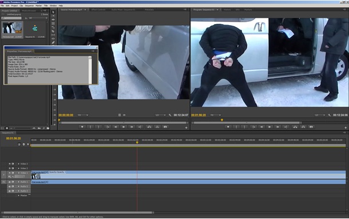Image resolution: width=349 pixels, height=219 pixels.
Task: Go to In point in Program monitor
Action: click(x=253, y=127)
